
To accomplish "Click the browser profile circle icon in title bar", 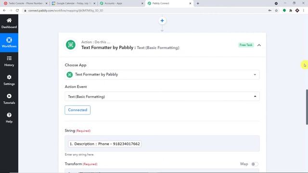I will (276, 3).
